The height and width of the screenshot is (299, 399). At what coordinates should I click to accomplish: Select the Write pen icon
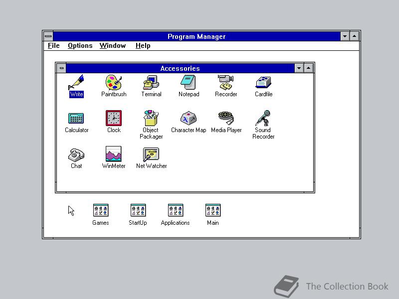click(x=76, y=82)
